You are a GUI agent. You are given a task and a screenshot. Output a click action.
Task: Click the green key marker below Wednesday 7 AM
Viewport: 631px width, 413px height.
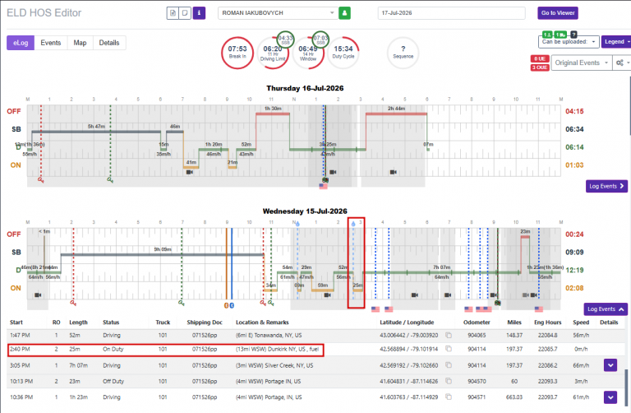(x=182, y=303)
